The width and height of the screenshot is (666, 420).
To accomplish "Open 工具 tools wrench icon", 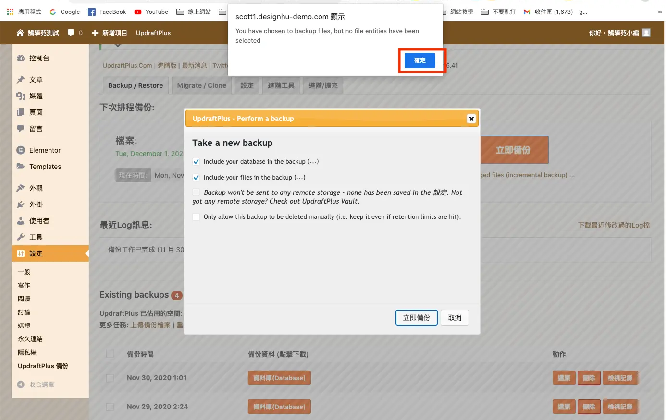I will point(21,237).
